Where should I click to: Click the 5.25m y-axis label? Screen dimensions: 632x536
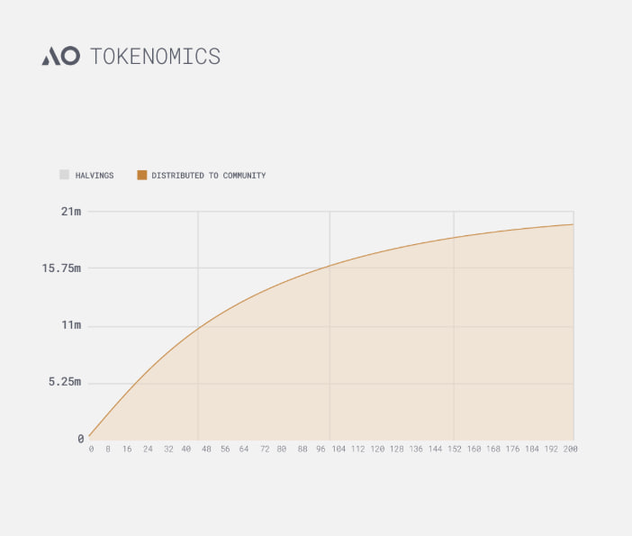coord(65,382)
